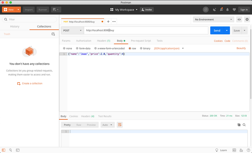Toggle line wrap icon in response
The image size is (252, 153).
pos(120,125)
